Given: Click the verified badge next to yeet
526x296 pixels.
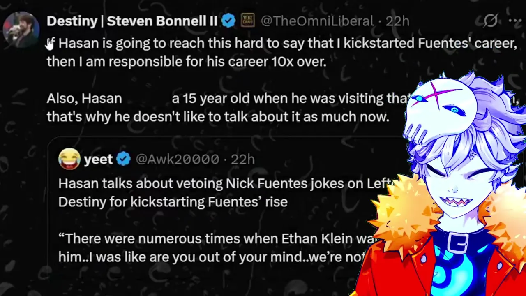Looking at the screenshot, I should click(123, 159).
